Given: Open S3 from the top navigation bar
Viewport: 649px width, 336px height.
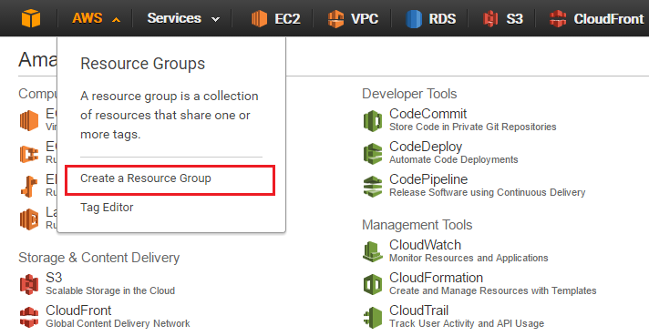Looking at the screenshot, I should coord(514,18).
